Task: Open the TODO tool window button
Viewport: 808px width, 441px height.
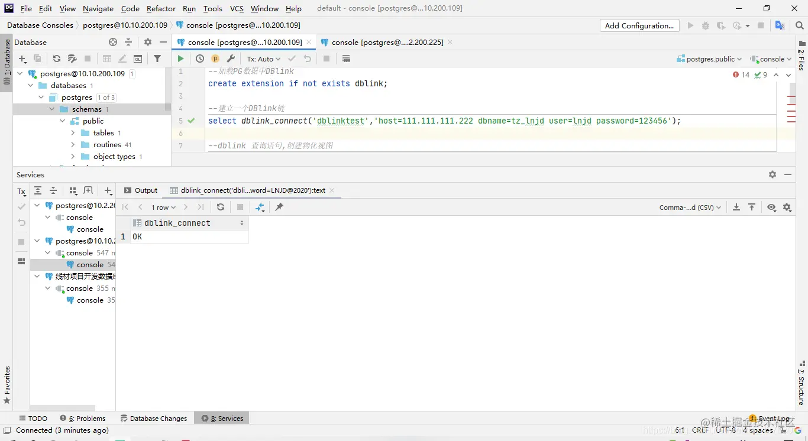Action: coord(33,418)
